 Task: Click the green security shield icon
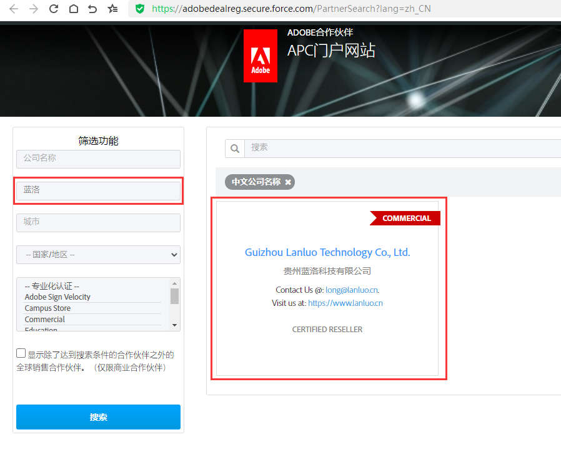(140, 9)
